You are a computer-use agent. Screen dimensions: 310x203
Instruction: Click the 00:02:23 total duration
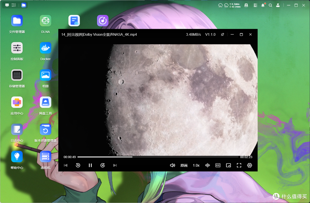tap(246, 157)
